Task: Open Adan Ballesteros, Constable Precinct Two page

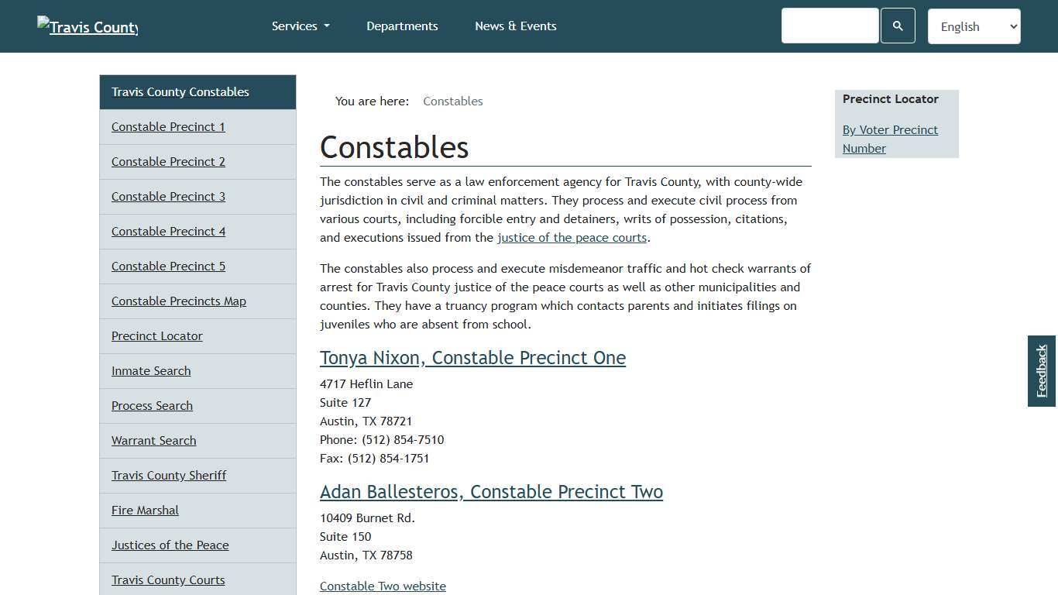Action: (491, 491)
